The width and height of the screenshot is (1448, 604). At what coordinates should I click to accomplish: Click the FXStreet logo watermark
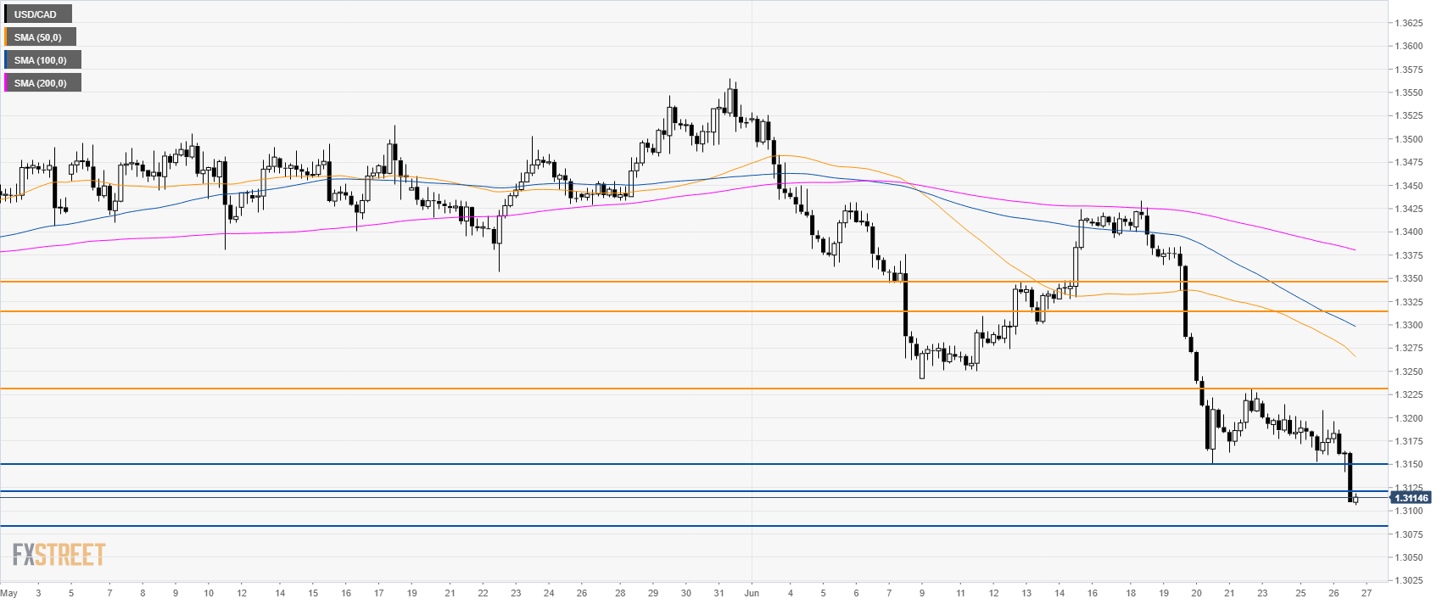(59, 555)
